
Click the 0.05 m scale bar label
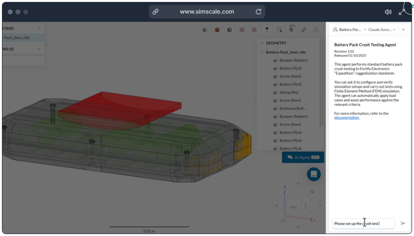[149, 231]
